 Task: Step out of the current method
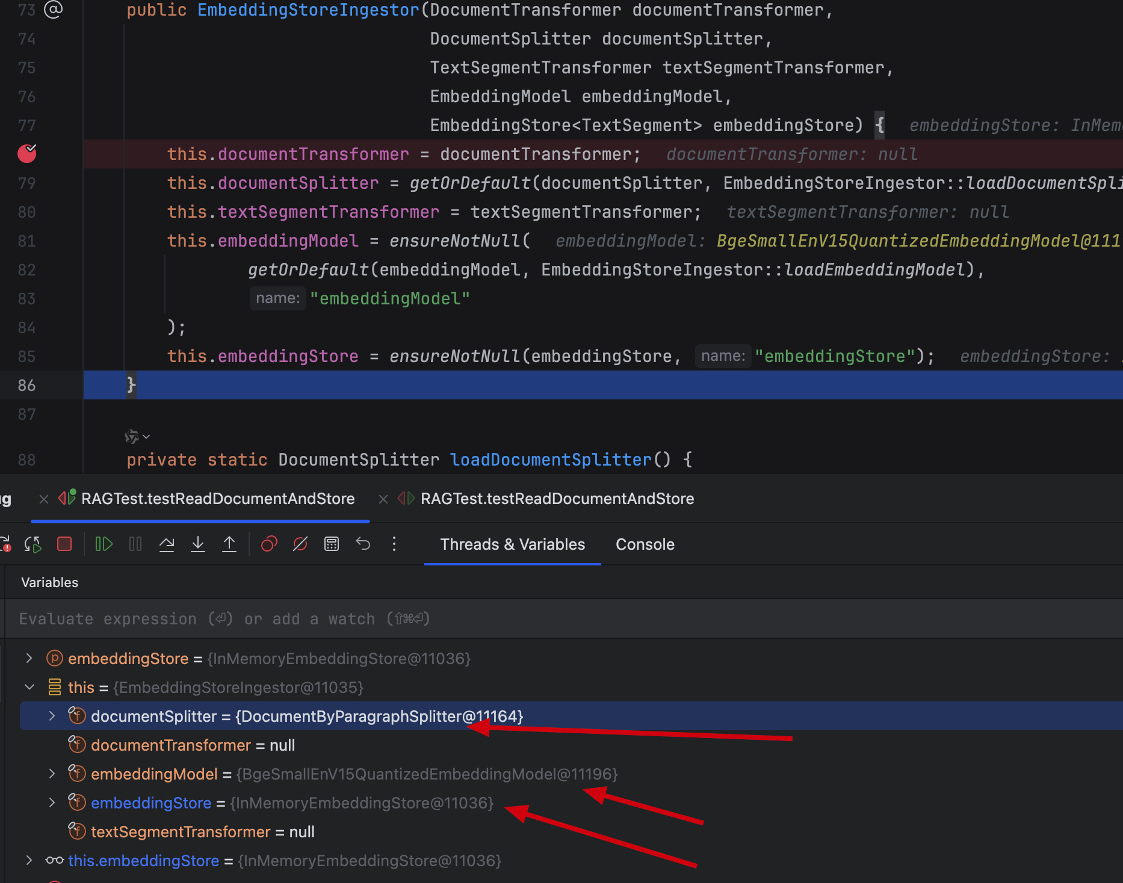pyautogui.click(x=229, y=544)
